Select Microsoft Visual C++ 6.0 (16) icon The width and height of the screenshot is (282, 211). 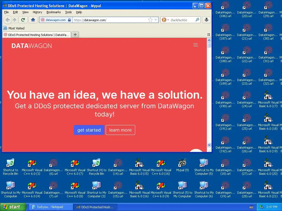tap(161, 166)
